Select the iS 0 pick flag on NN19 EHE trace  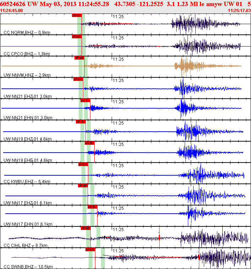pyautogui.click(x=90, y=143)
